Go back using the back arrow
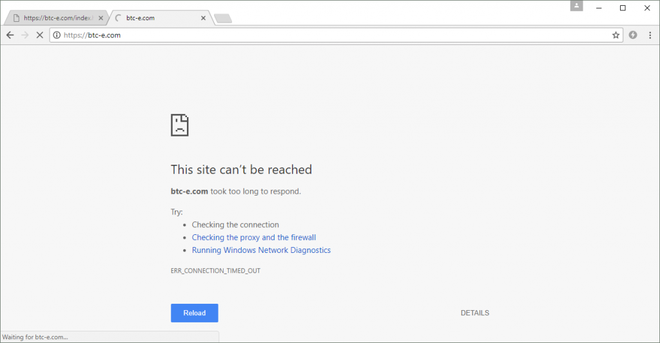The image size is (660, 343). click(x=10, y=35)
